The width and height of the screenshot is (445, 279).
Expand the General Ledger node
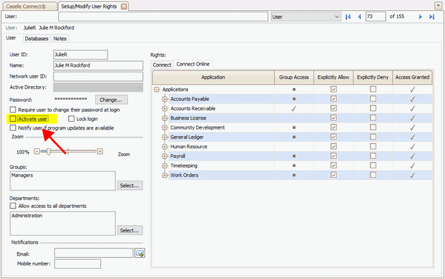pos(165,137)
